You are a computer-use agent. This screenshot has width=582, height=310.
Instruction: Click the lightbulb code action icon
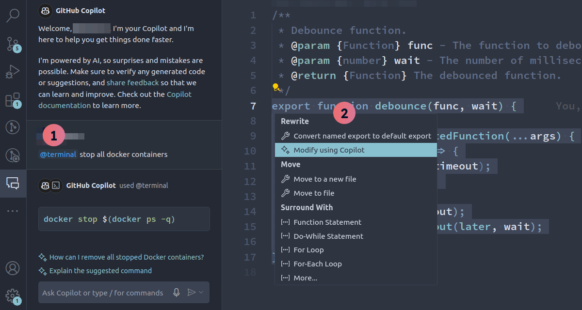[275, 87]
